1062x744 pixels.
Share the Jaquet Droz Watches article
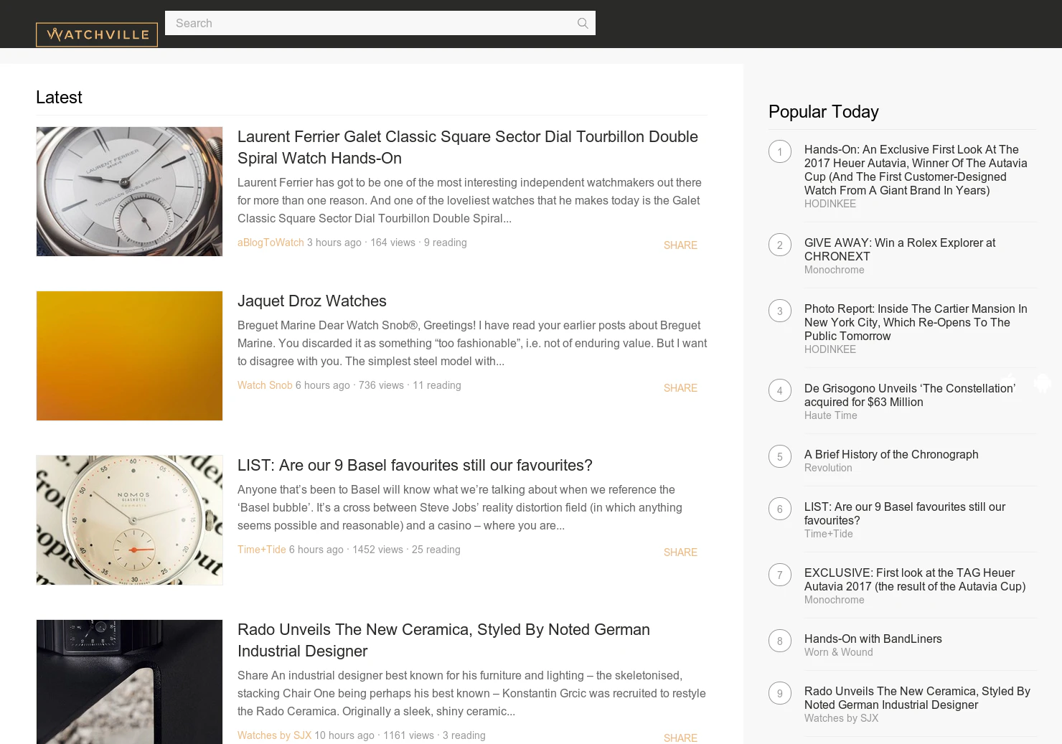point(680,388)
